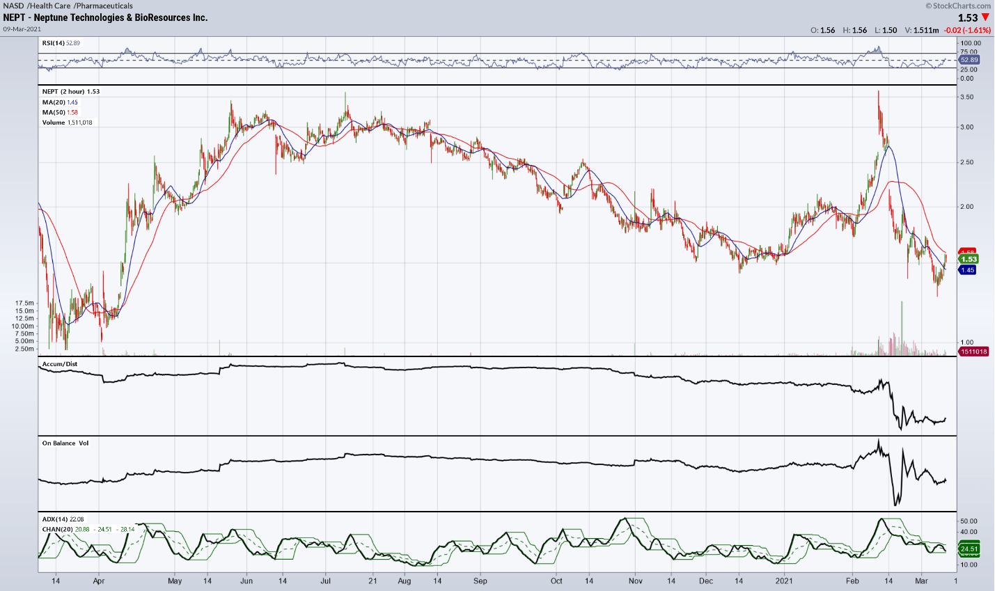Click the green 1.53 price tag on axis
Viewport: 995px width, 591px height.
[x=969, y=259]
